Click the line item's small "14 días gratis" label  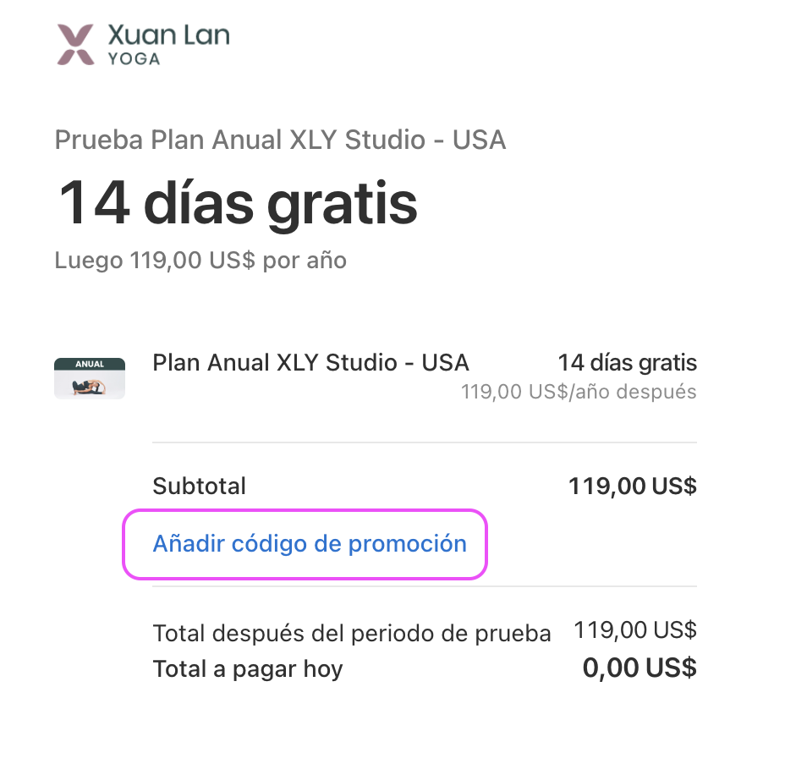(x=627, y=363)
